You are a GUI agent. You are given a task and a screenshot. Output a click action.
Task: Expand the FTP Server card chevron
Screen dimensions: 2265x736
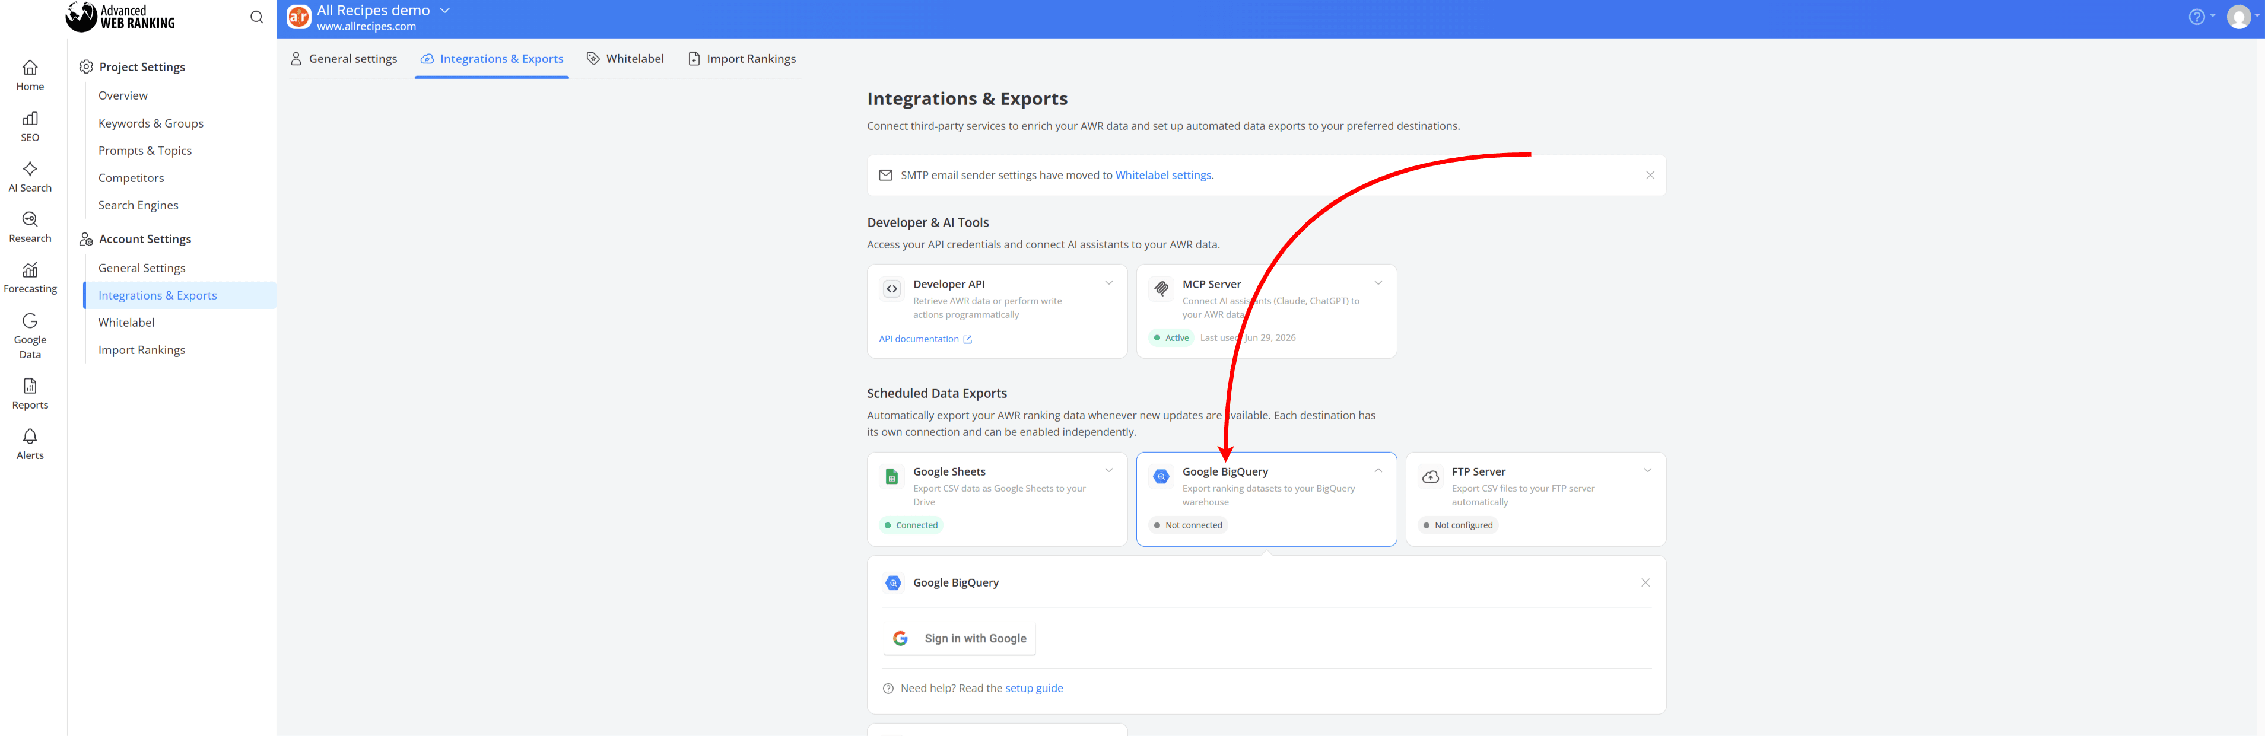(1648, 471)
